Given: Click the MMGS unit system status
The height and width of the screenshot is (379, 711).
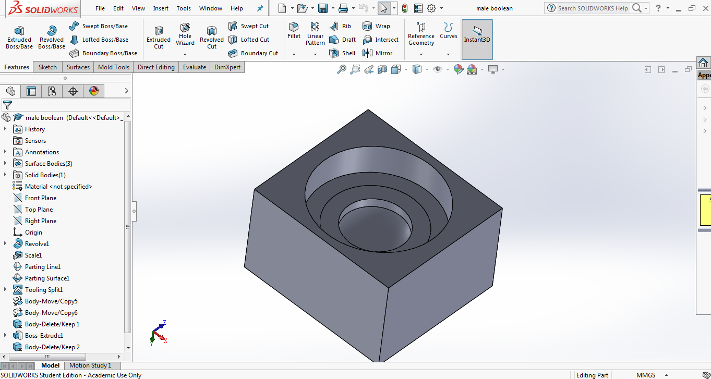Looking at the screenshot, I should point(646,375).
